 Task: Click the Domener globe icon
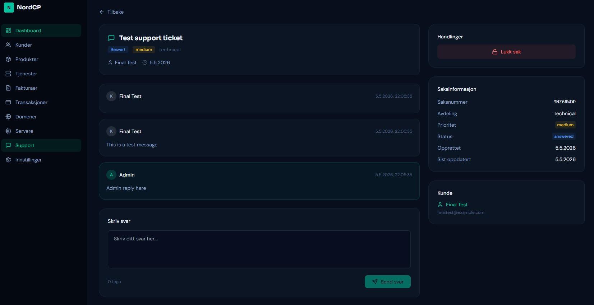click(8, 117)
